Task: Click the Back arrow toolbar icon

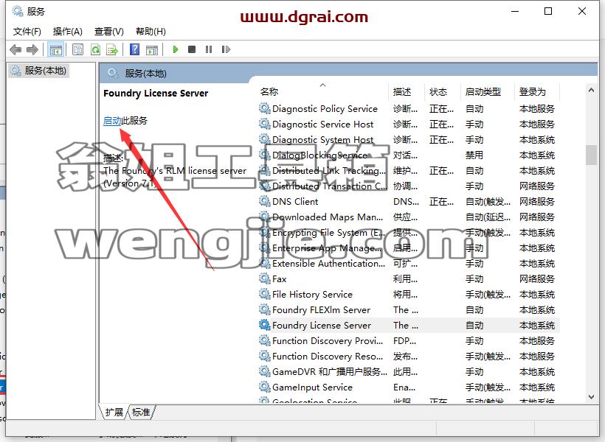Action: 15,49
